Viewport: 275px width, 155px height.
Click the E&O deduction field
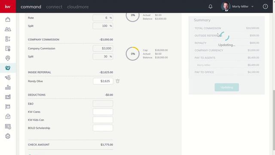click(103, 104)
